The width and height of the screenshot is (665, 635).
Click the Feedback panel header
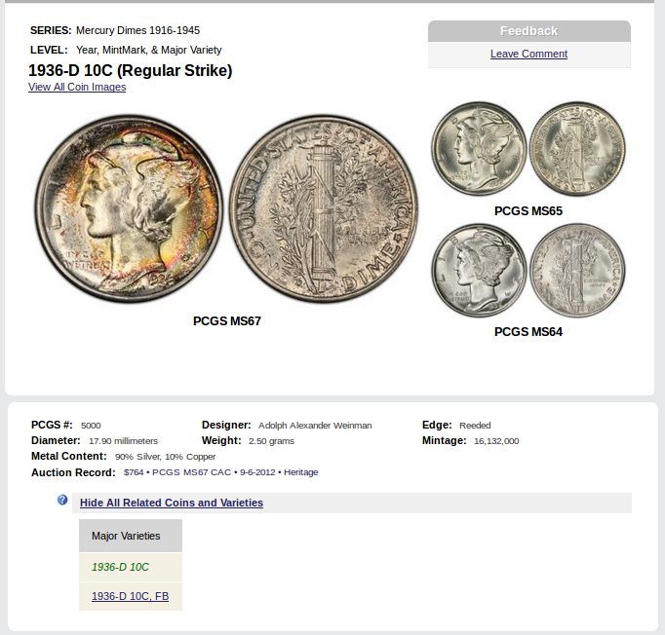point(528,31)
